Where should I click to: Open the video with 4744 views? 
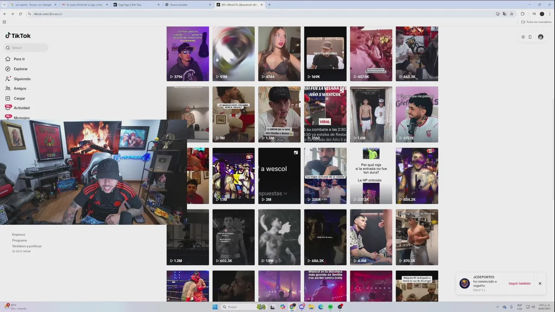pyautogui.click(x=279, y=54)
